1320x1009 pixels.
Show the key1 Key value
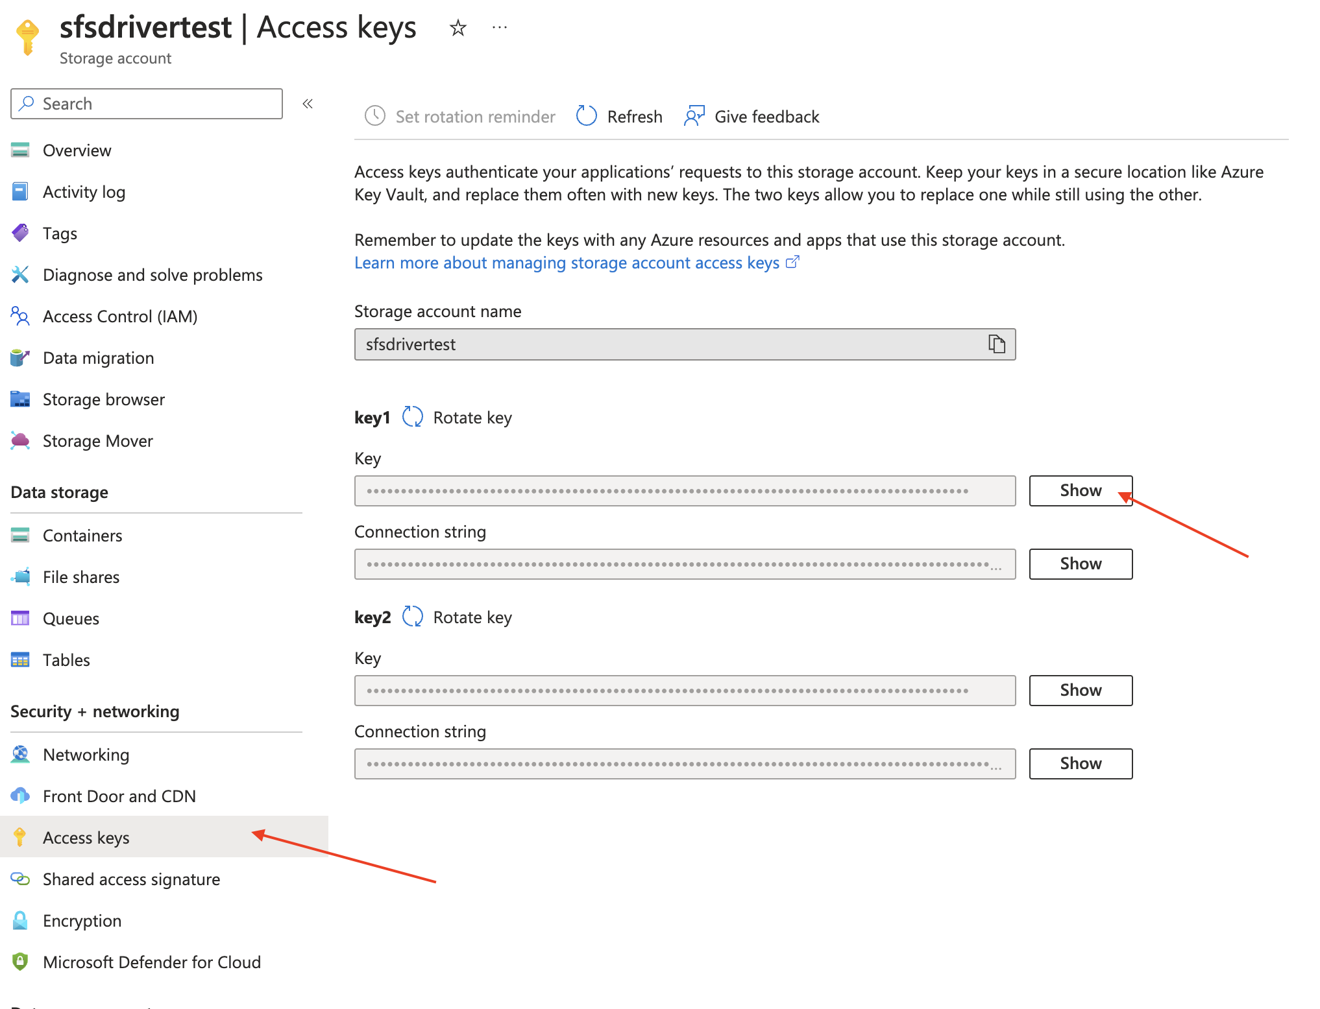[x=1081, y=491]
